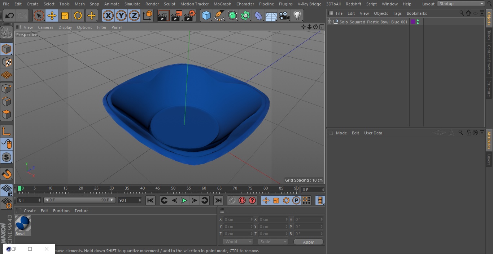Expand Solo_Squared_Plastic_Bowl_Blue_001 object tree

pos(330,22)
